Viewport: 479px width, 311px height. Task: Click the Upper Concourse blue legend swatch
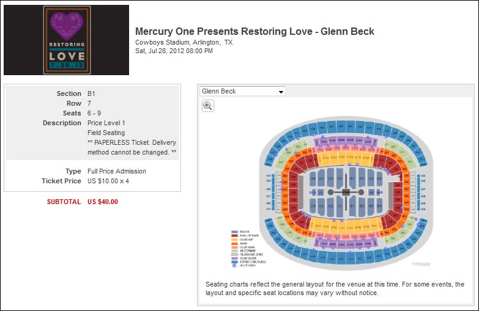tap(234, 260)
